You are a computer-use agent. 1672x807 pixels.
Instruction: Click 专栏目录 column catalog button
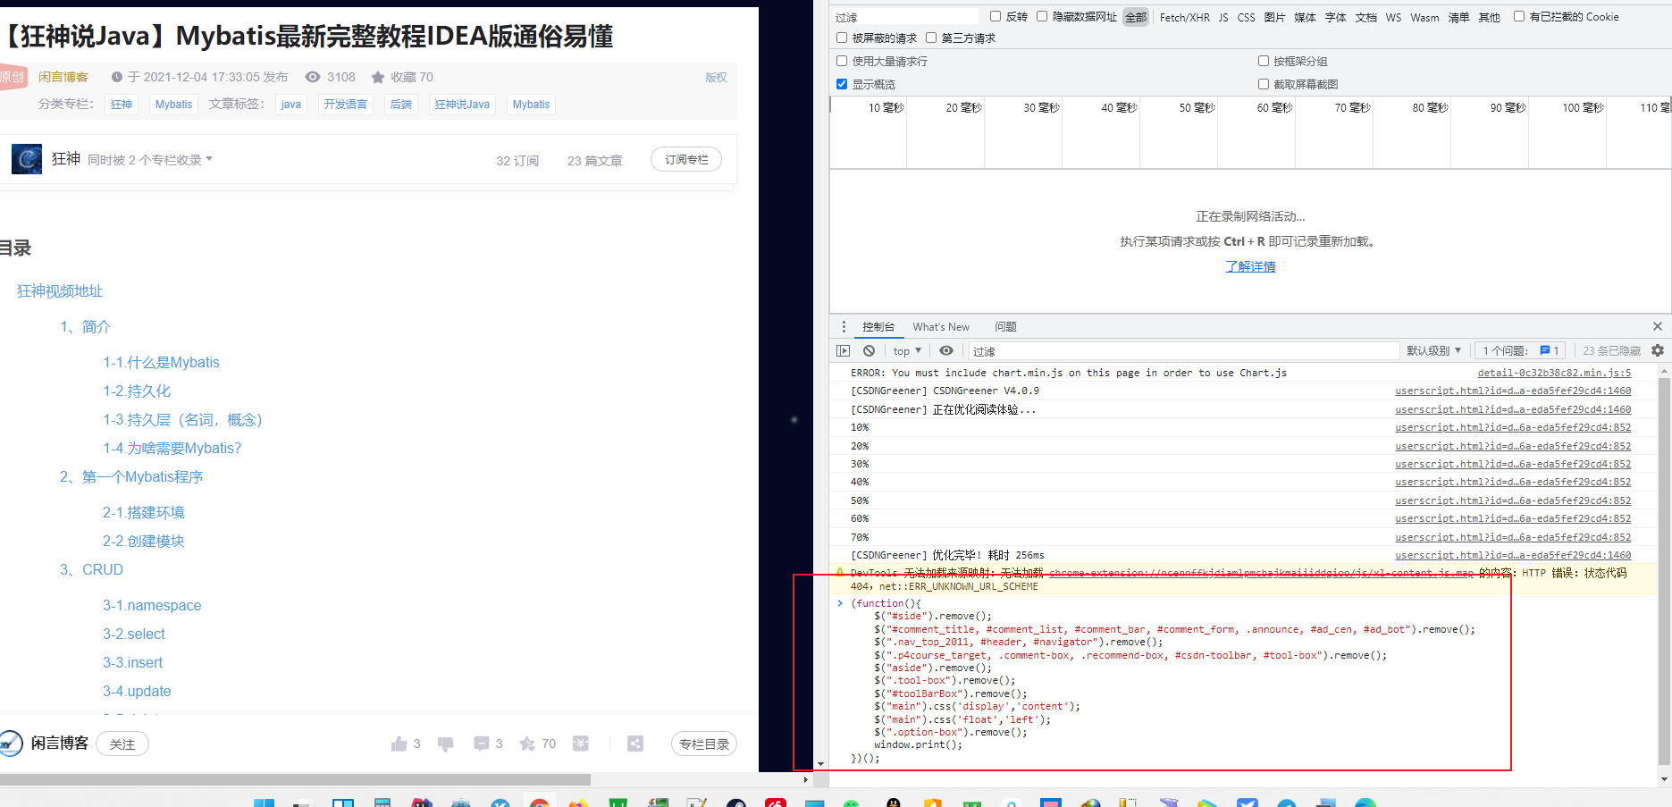(x=704, y=744)
